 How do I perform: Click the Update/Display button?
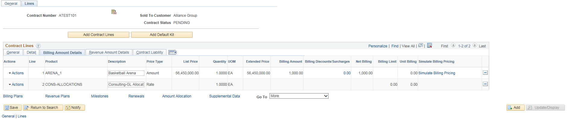545,108
